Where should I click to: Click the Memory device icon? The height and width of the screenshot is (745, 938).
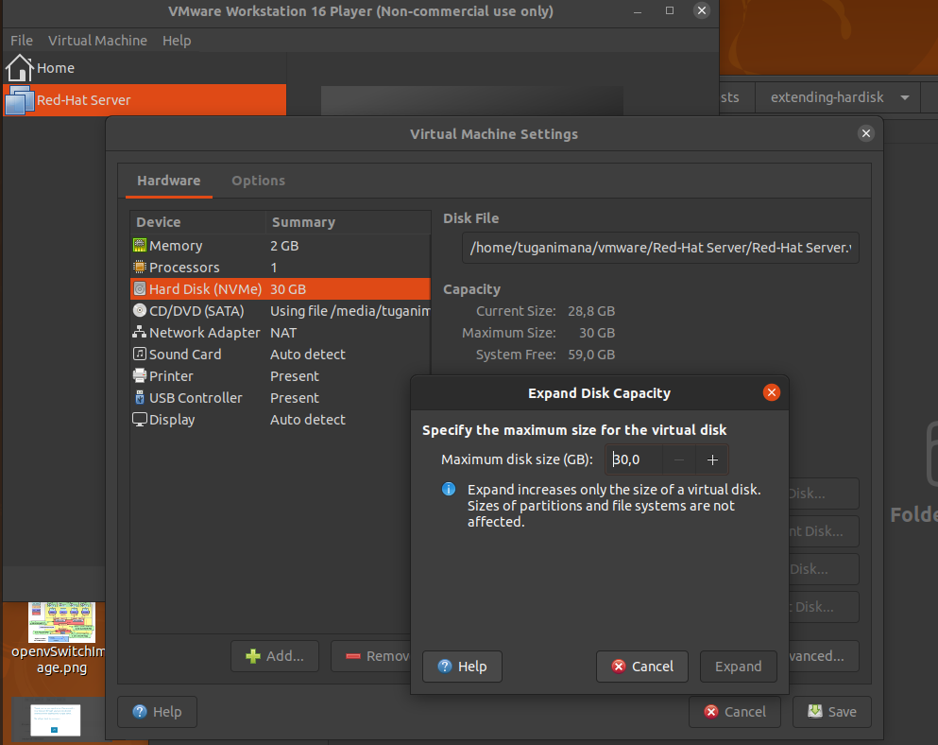click(x=140, y=246)
